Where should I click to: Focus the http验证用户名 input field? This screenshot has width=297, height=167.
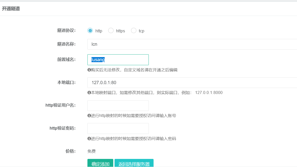coord(118,106)
